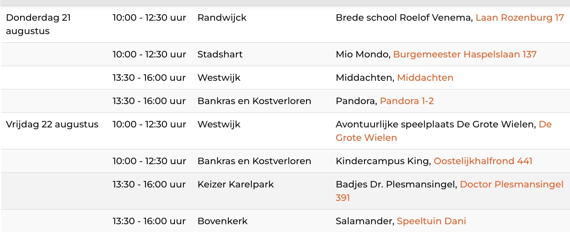Image resolution: width=570 pixels, height=235 pixels.
Task: Open the Burgemeester Haspelslaan 137 link
Action: point(465,55)
